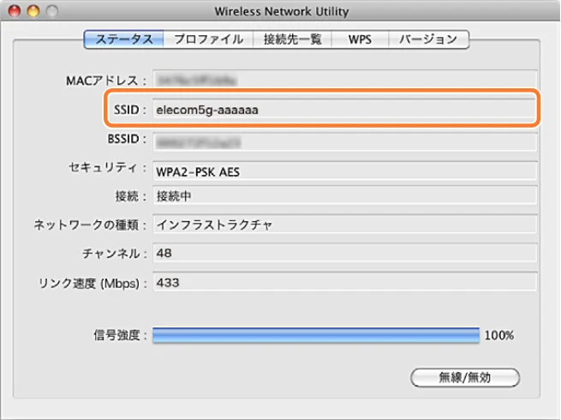Close the window with the red button
Viewport: 561px width, 420px height.
pos(15,11)
